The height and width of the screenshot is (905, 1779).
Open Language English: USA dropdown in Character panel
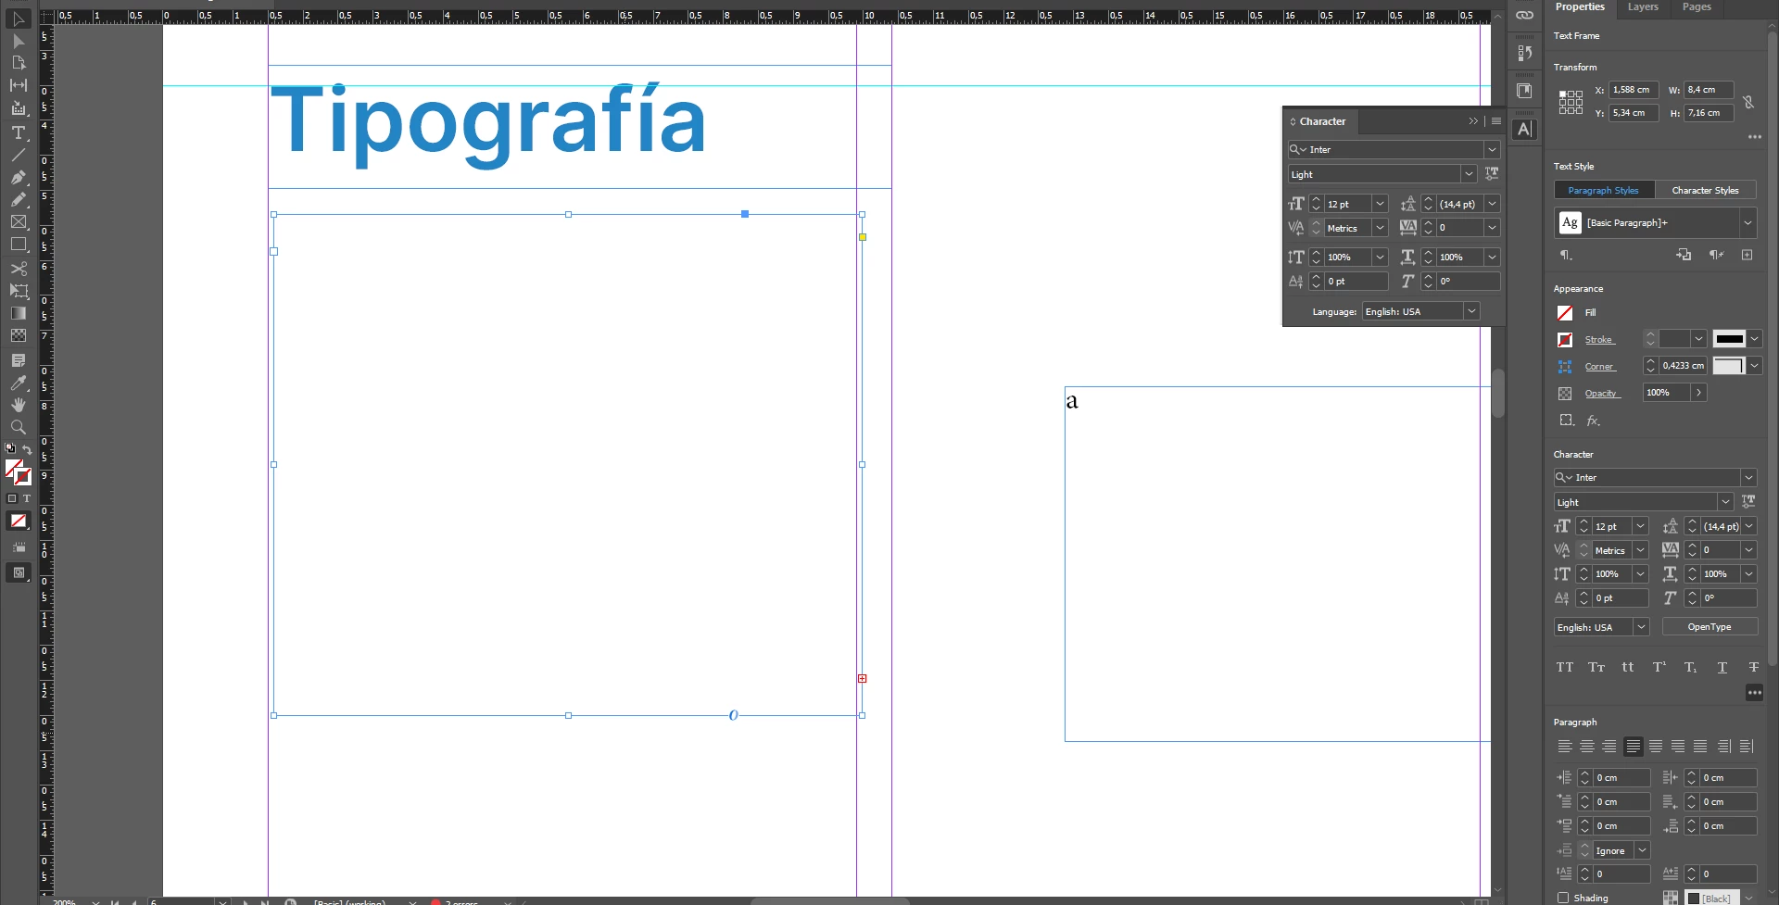pyautogui.click(x=1471, y=311)
